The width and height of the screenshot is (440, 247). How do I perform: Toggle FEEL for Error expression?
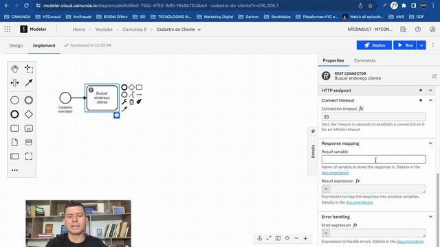[355, 225]
